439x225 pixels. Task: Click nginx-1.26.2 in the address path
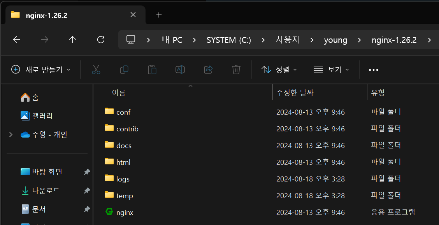(394, 40)
